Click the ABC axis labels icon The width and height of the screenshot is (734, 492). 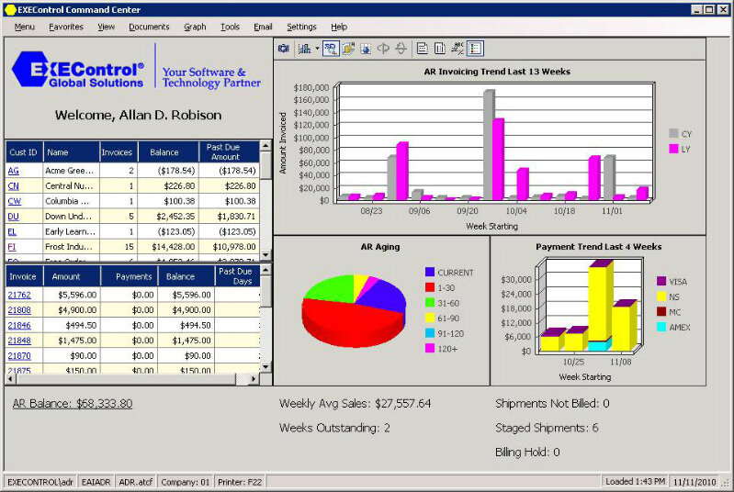(457, 48)
